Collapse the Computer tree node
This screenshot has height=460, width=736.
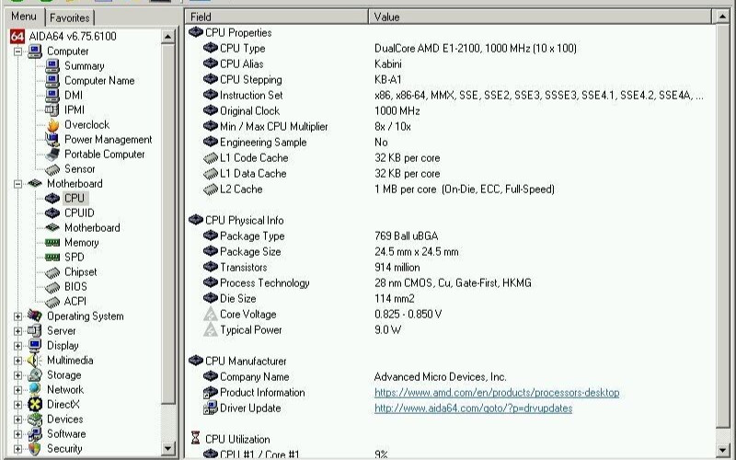17,52
